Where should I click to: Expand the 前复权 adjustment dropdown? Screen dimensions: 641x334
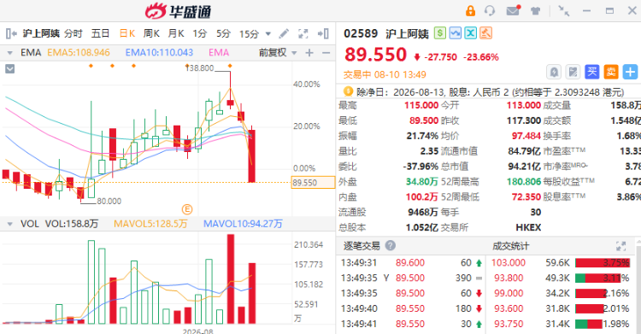point(294,53)
